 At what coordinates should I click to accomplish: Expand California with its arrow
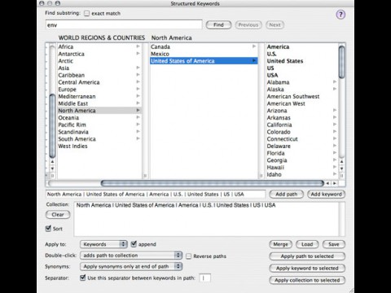[x=335, y=125]
